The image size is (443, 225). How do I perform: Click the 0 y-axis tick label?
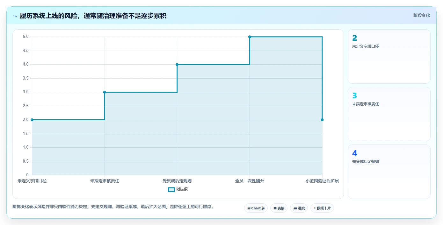[x=27, y=175]
